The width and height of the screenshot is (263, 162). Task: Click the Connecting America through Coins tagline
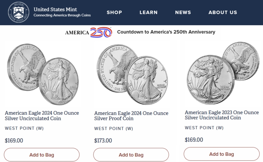(x=62, y=15)
